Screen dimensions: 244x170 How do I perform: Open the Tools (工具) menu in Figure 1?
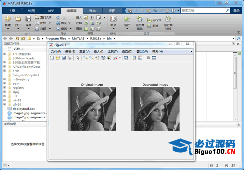pos(113,51)
